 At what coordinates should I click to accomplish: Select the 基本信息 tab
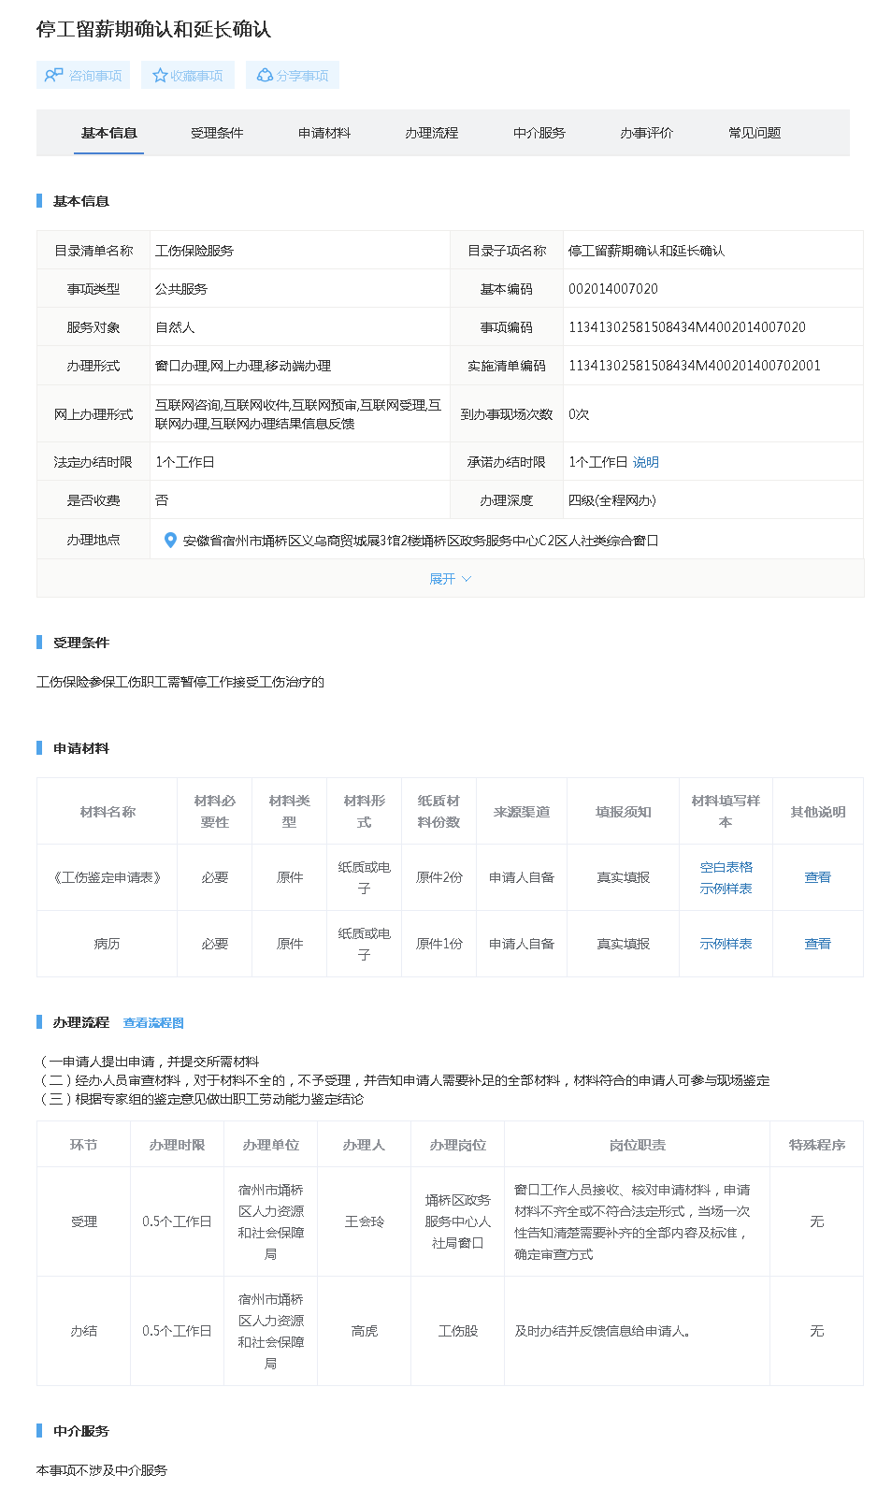coord(109,133)
